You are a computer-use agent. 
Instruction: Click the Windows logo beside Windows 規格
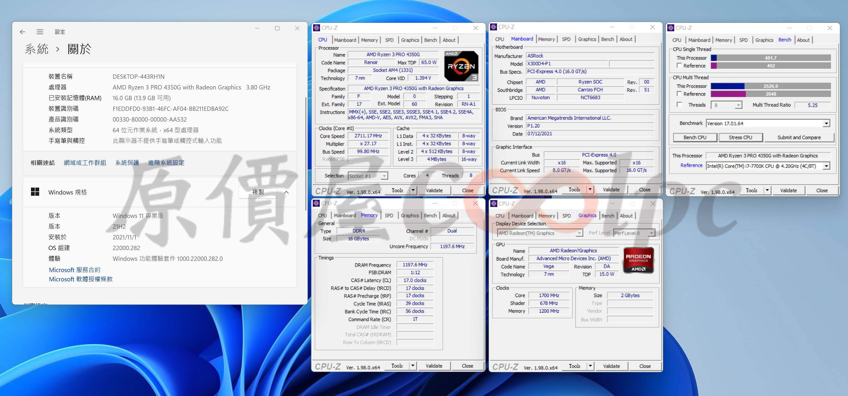(35, 192)
